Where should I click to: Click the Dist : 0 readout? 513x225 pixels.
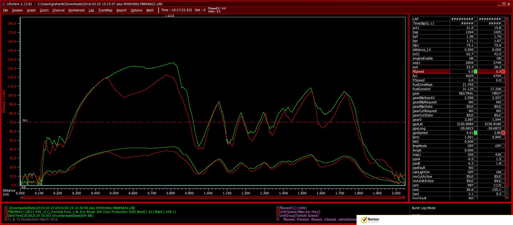click(x=200, y=10)
